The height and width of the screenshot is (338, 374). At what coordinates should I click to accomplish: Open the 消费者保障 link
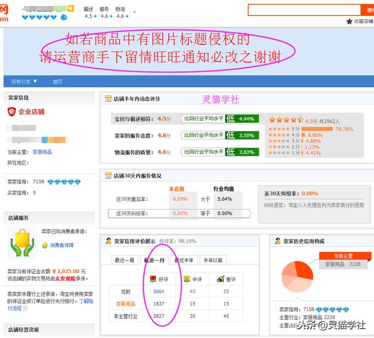tap(61, 245)
